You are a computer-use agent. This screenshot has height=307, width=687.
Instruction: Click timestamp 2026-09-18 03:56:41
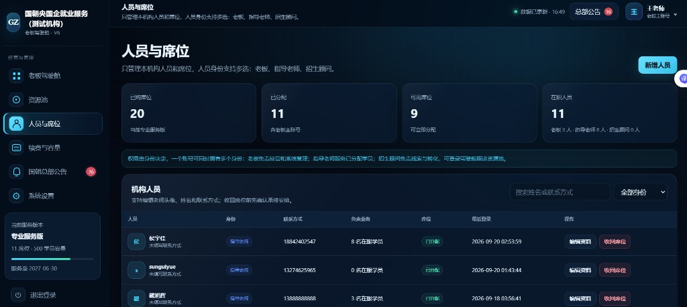coord(496,298)
